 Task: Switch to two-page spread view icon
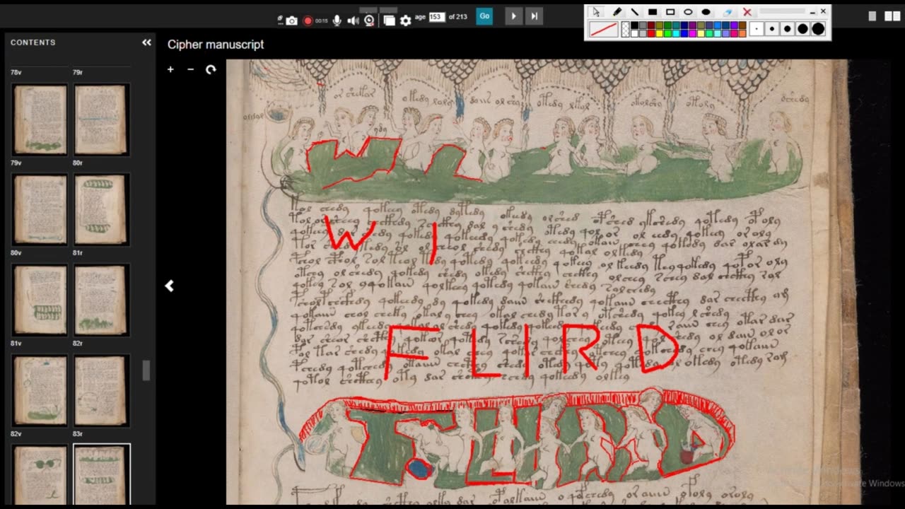point(892,16)
